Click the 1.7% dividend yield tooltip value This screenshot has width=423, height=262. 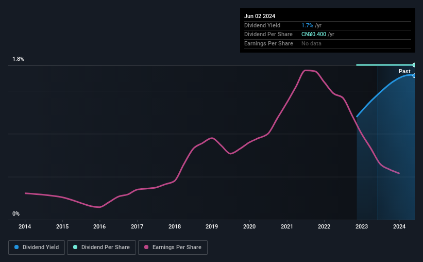pyautogui.click(x=307, y=25)
